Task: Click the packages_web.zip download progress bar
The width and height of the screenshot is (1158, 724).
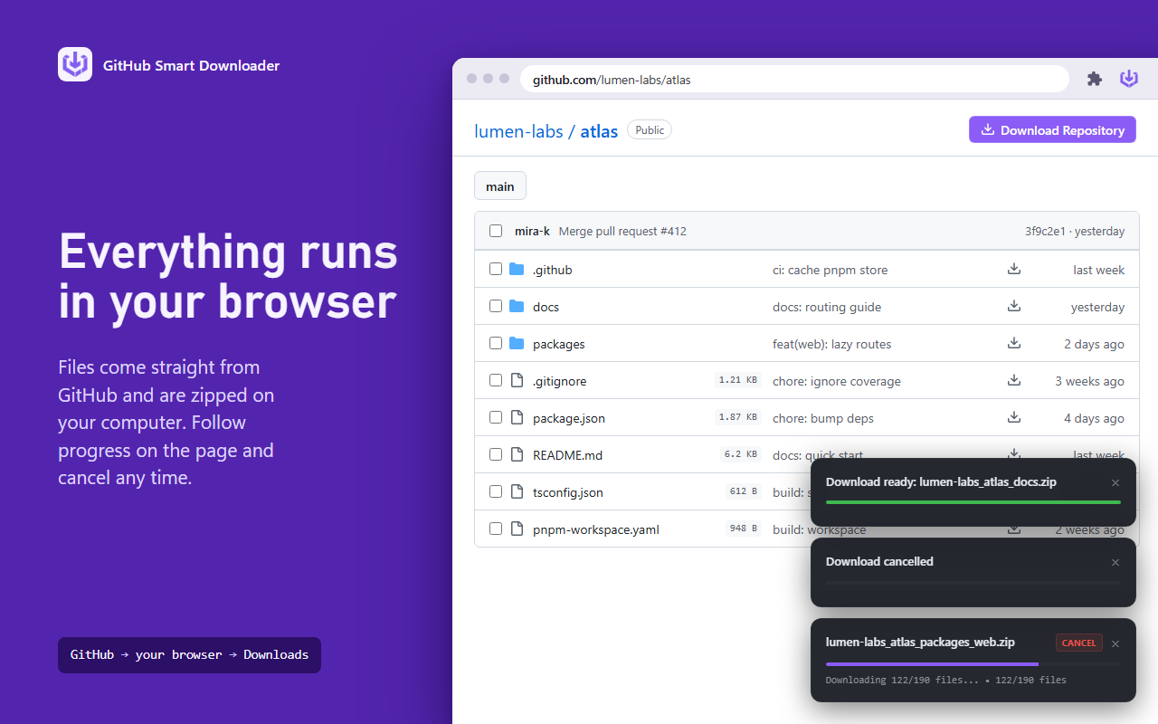Action: pos(973,663)
